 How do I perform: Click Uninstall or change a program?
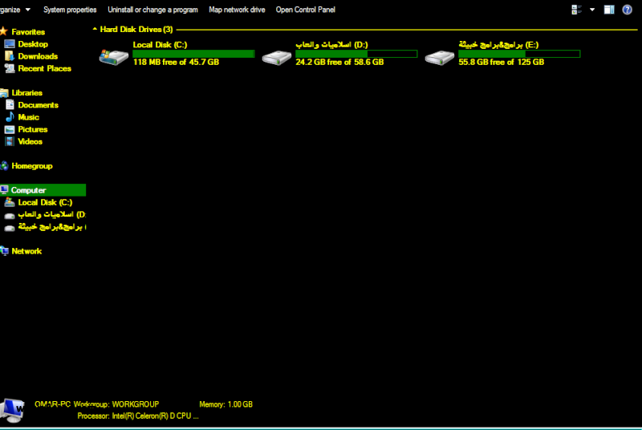[152, 10]
